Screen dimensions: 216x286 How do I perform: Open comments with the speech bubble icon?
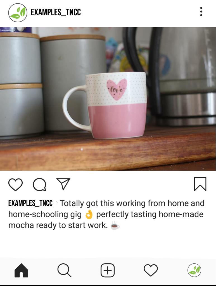[x=39, y=185]
